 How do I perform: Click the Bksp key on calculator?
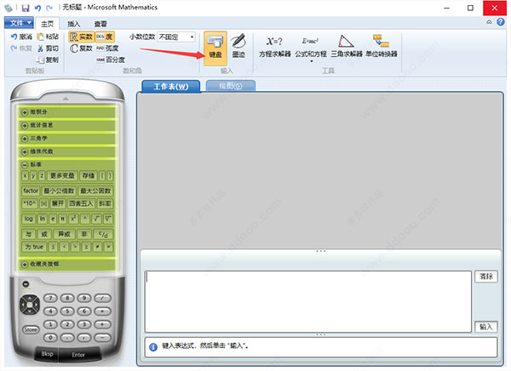pyautogui.click(x=47, y=354)
